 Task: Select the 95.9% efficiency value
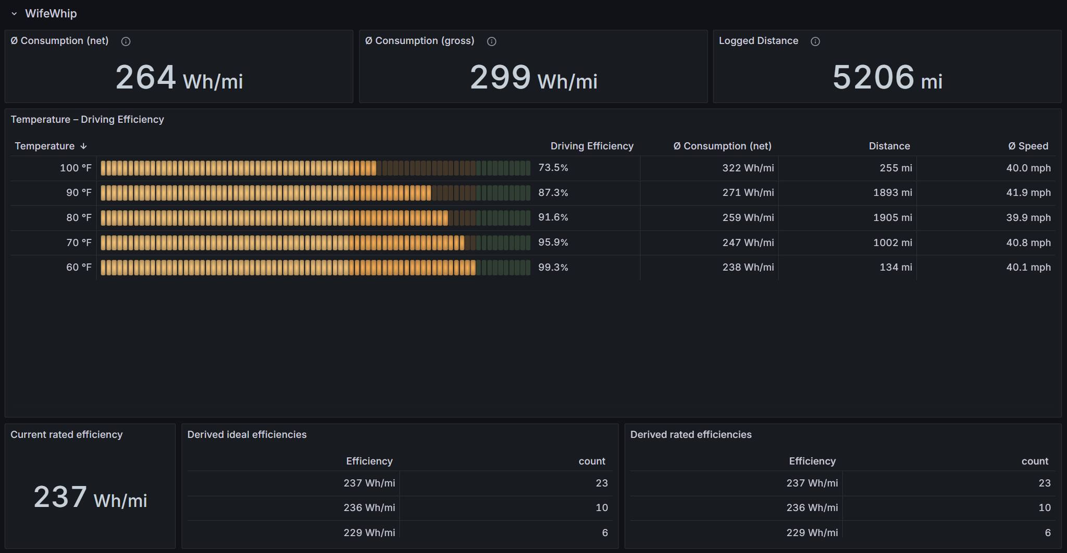[x=553, y=242]
